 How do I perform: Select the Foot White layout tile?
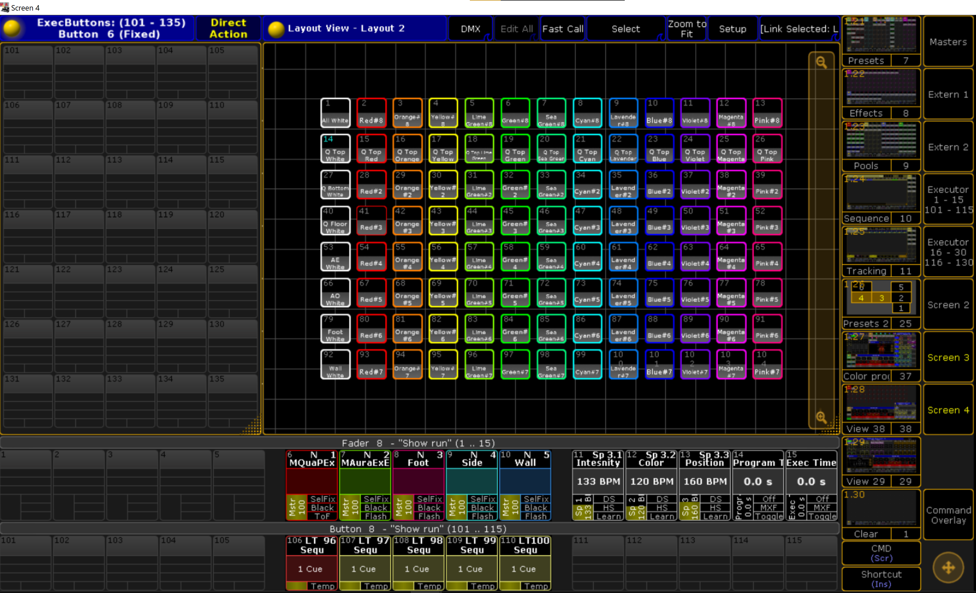[x=335, y=328]
